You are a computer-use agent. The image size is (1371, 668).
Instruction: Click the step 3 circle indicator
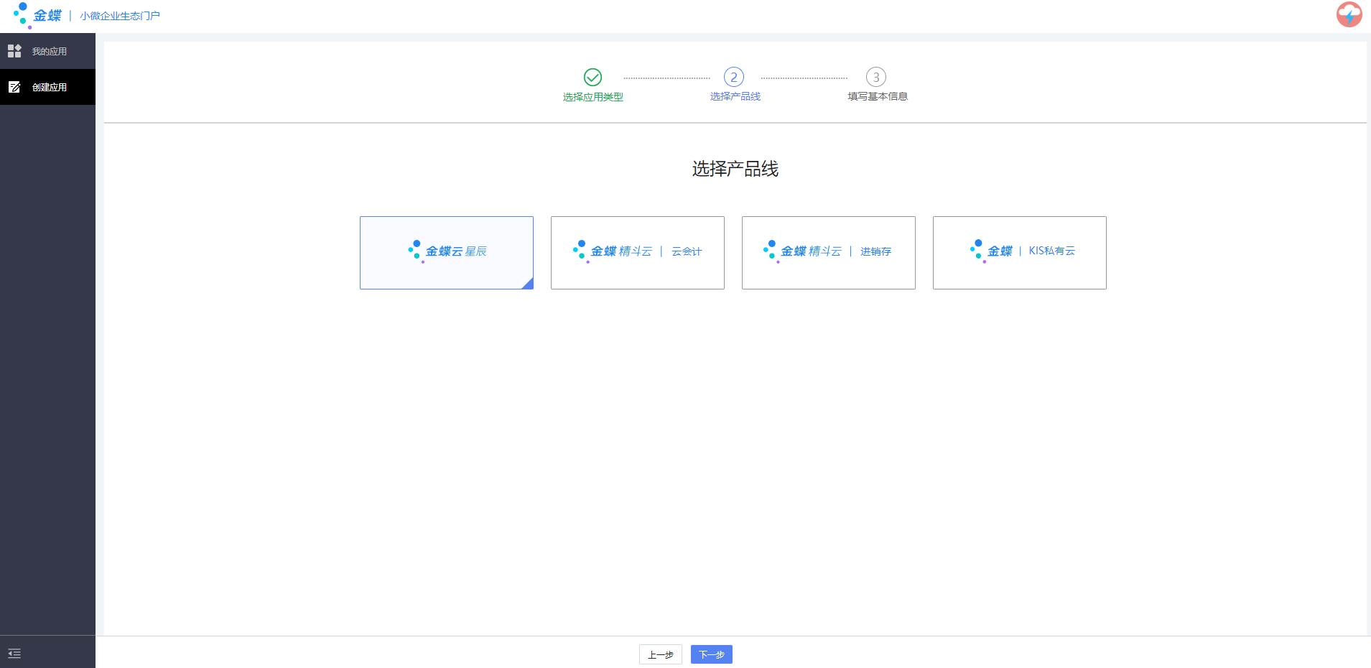(x=875, y=77)
